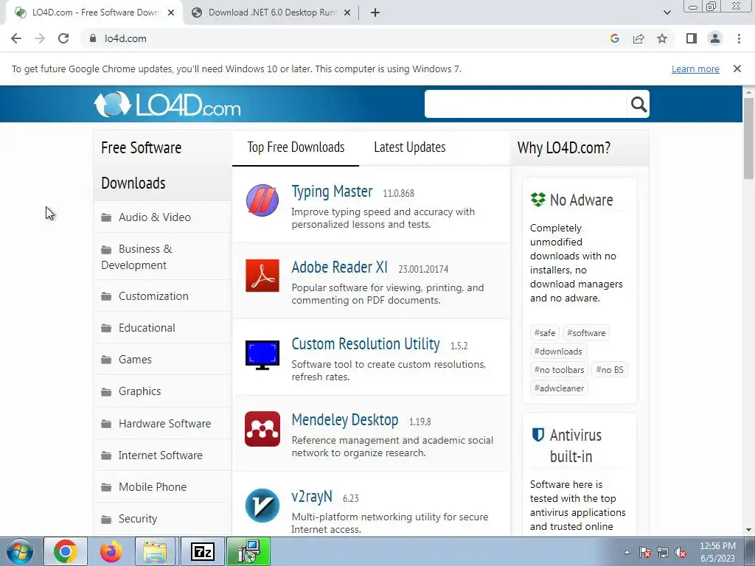The width and height of the screenshot is (755, 566).
Task: Open the Chrome side panel icon
Action: point(692,38)
